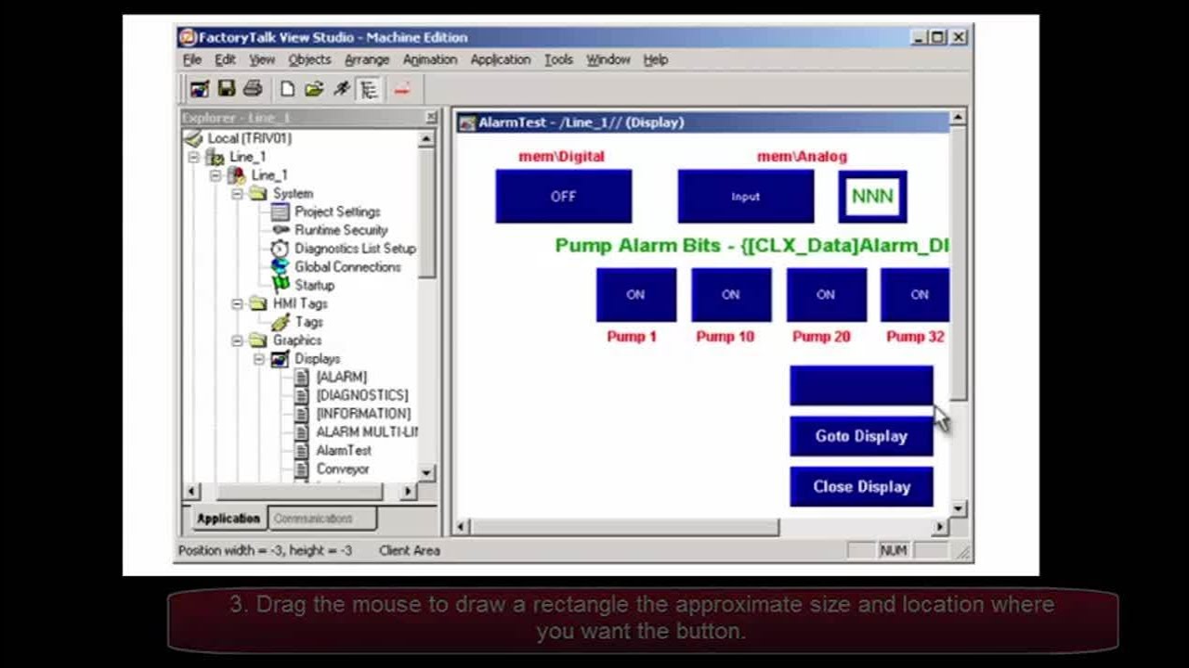
Task: Collapse the Displays node
Action: pyautogui.click(x=258, y=358)
